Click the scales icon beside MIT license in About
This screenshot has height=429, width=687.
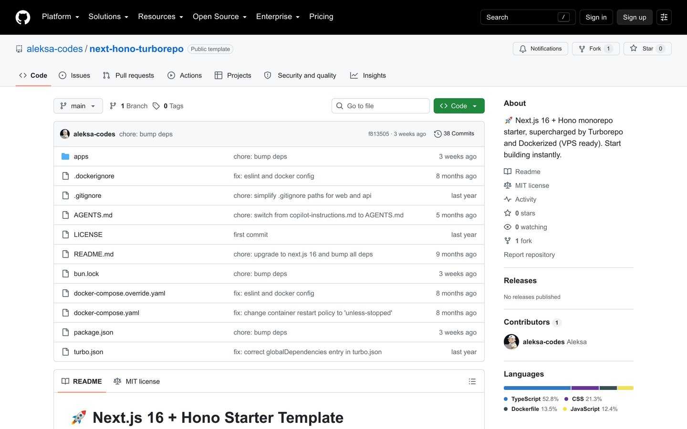[x=508, y=185]
